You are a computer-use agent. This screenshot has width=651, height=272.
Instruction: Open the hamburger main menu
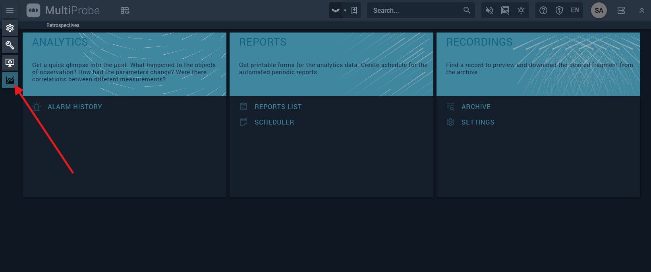point(10,10)
